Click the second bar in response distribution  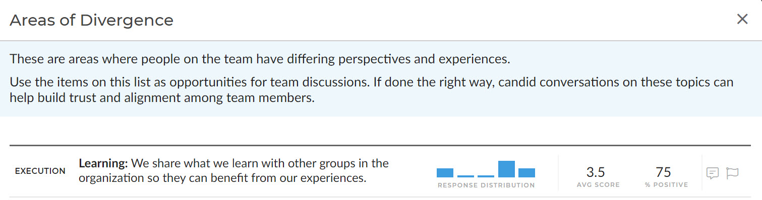pyautogui.click(x=465, y=176)
